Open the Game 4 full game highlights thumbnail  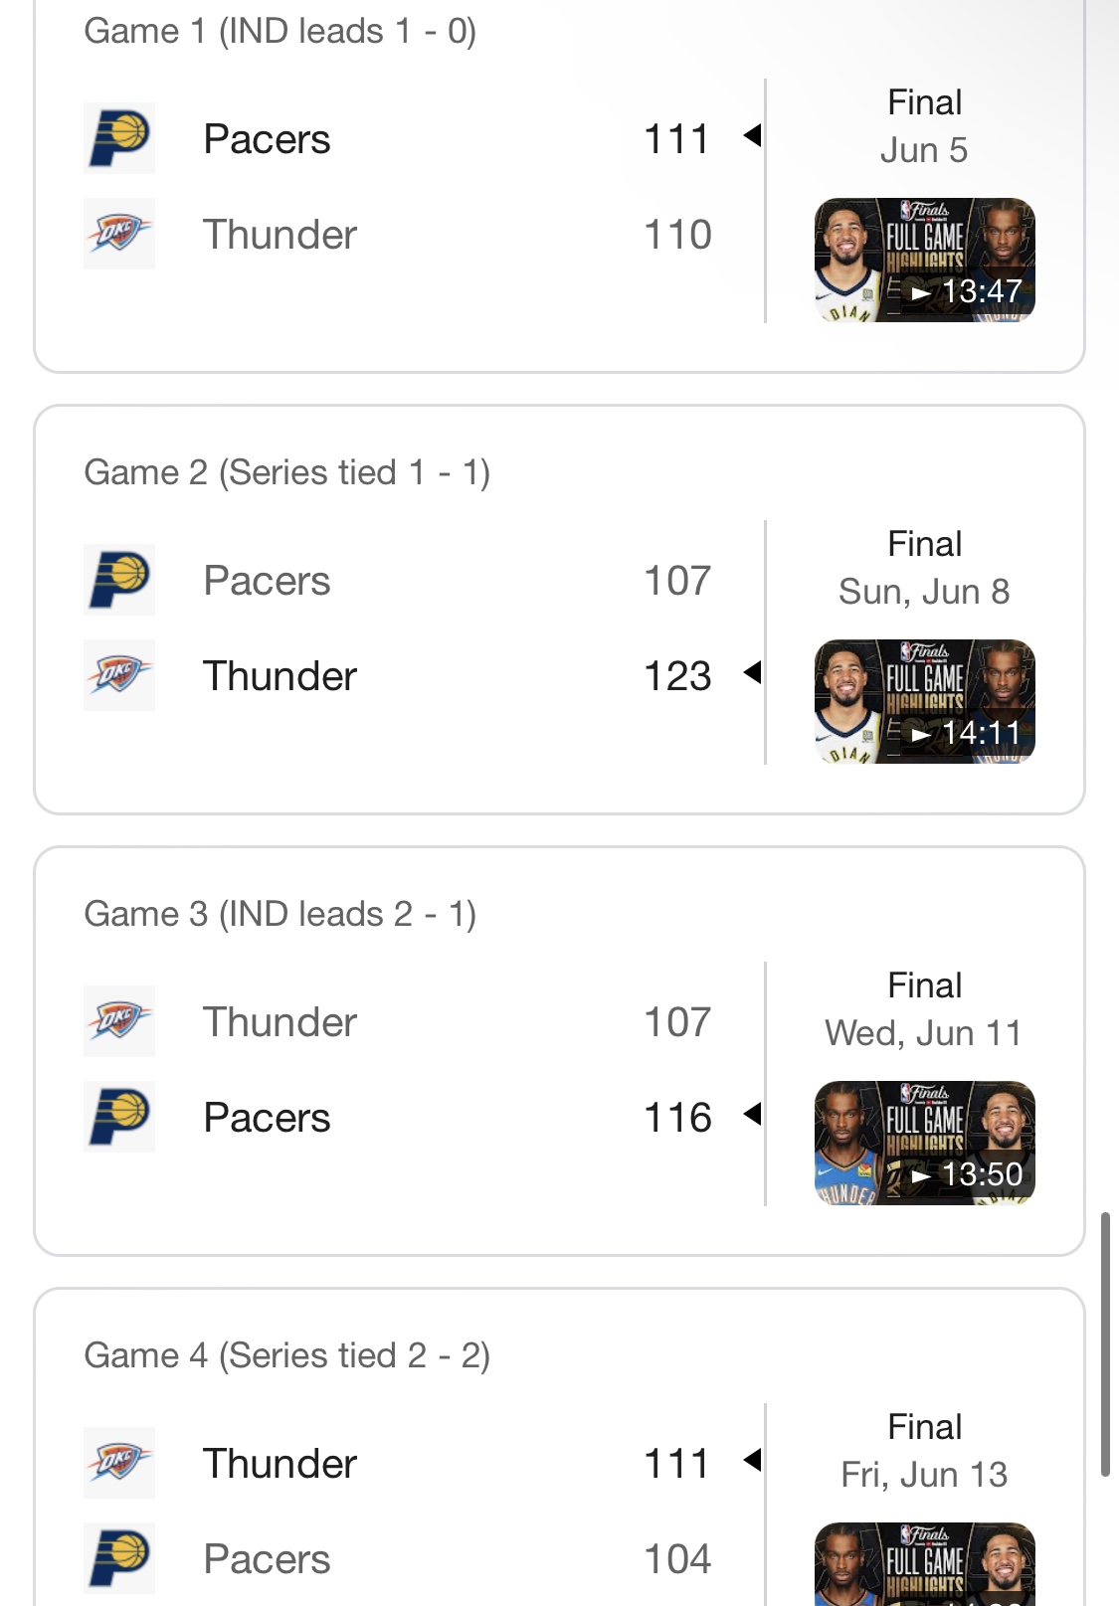pyautogui.click(x=925, y=1564)
